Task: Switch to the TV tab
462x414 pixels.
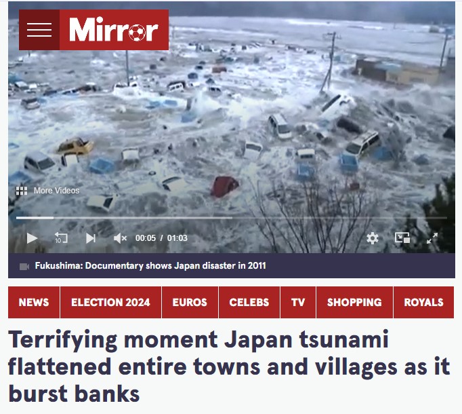Action: (298, 303)
